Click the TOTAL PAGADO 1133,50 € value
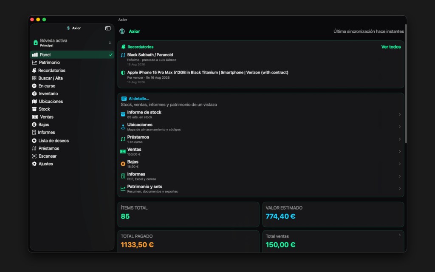 (137, 245)
